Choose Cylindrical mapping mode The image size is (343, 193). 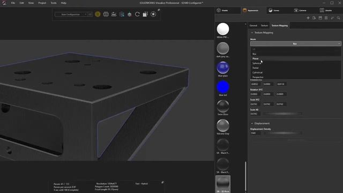[x=295, y=72]
